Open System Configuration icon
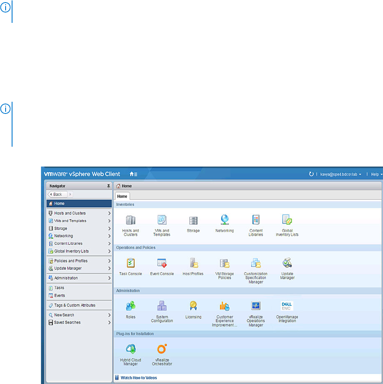The width and height of the screenshot is (383, 384). pyautogui.click(x=162, y=306)
